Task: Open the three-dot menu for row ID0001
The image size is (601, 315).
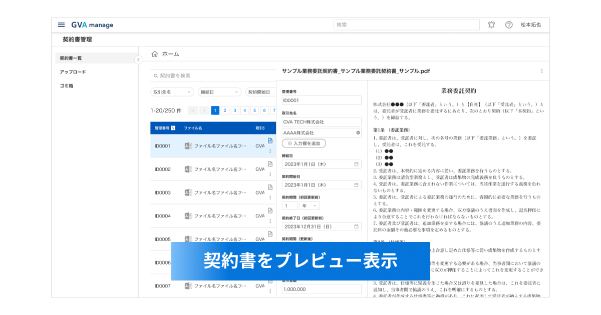Action: (270, 150)
